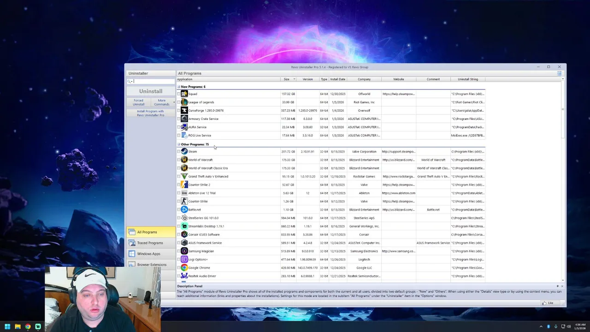This screenshot has width=590, height=332.
Task: Click the Size column sort arrow
Action: tap(294, 79)
